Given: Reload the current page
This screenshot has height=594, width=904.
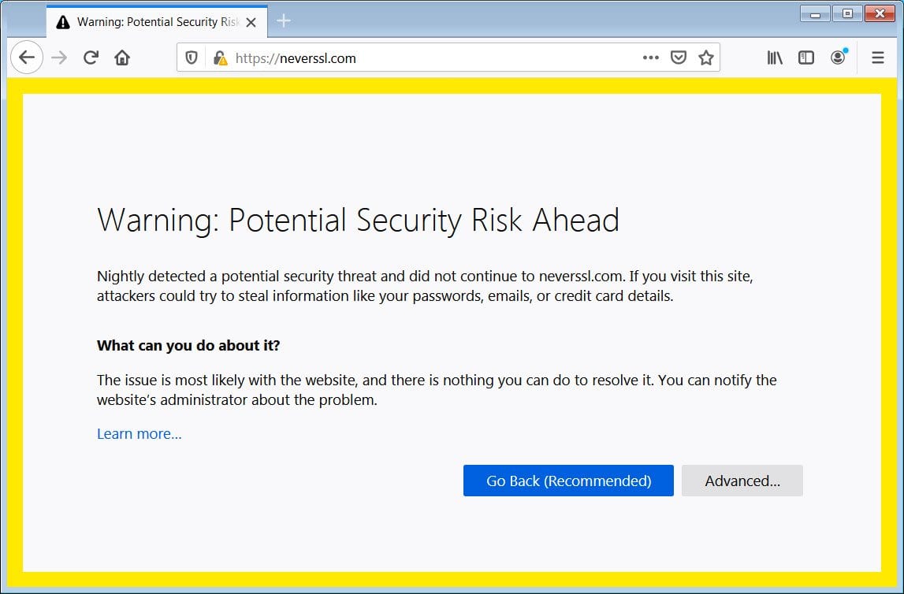Looking at the screenshot, I should (x=91, y=58).
